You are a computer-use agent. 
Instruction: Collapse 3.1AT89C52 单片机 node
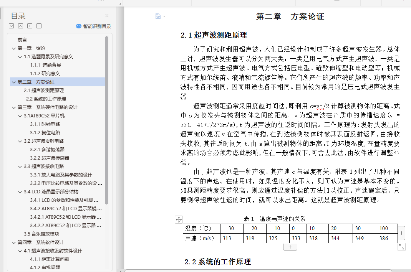coord(20,116)
